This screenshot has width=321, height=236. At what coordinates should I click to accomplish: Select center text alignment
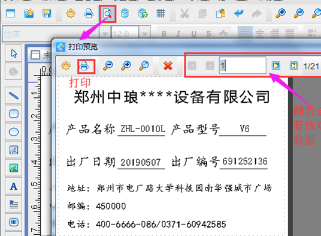259,33
